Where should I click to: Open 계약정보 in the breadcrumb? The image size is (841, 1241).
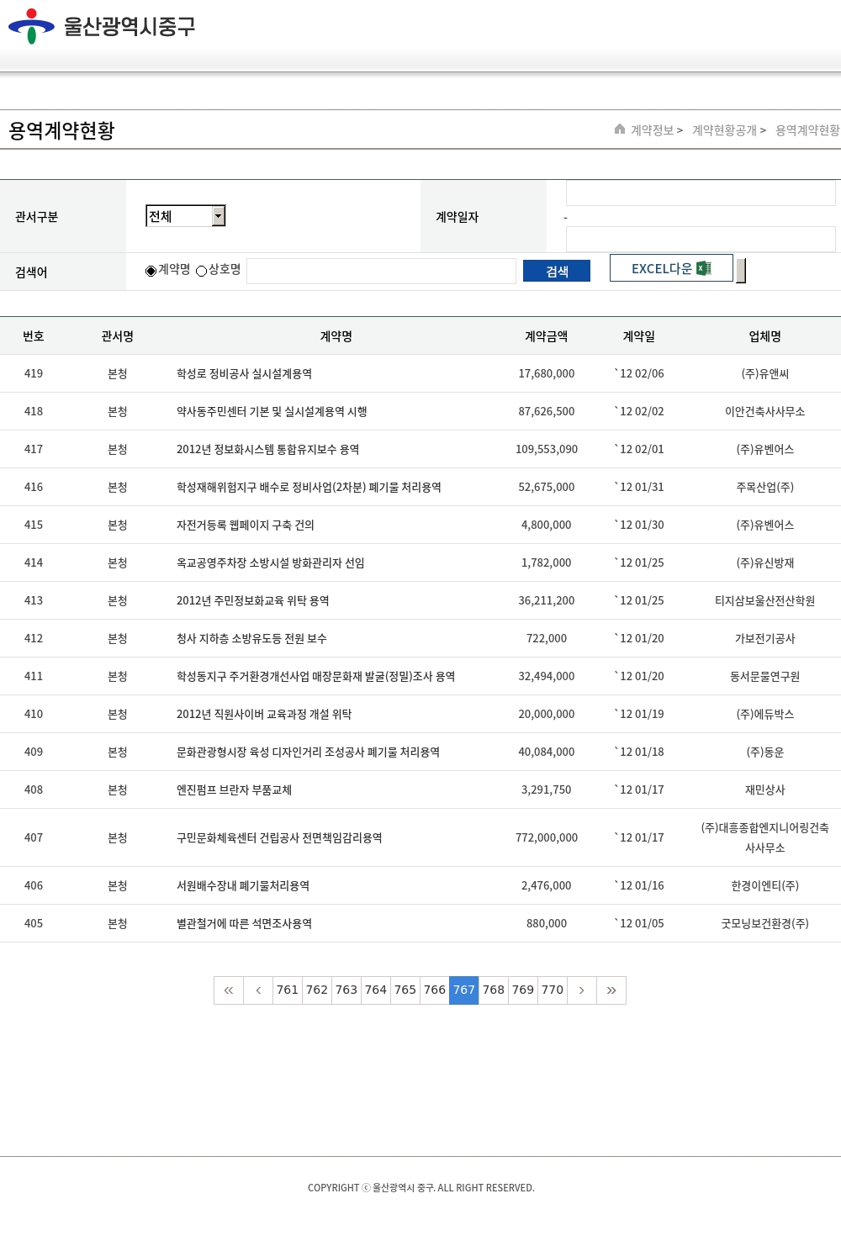[653, 130]
